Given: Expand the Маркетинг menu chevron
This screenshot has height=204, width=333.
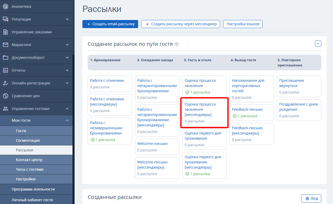Looking at the screenshot, I should [x=67, y=45].
